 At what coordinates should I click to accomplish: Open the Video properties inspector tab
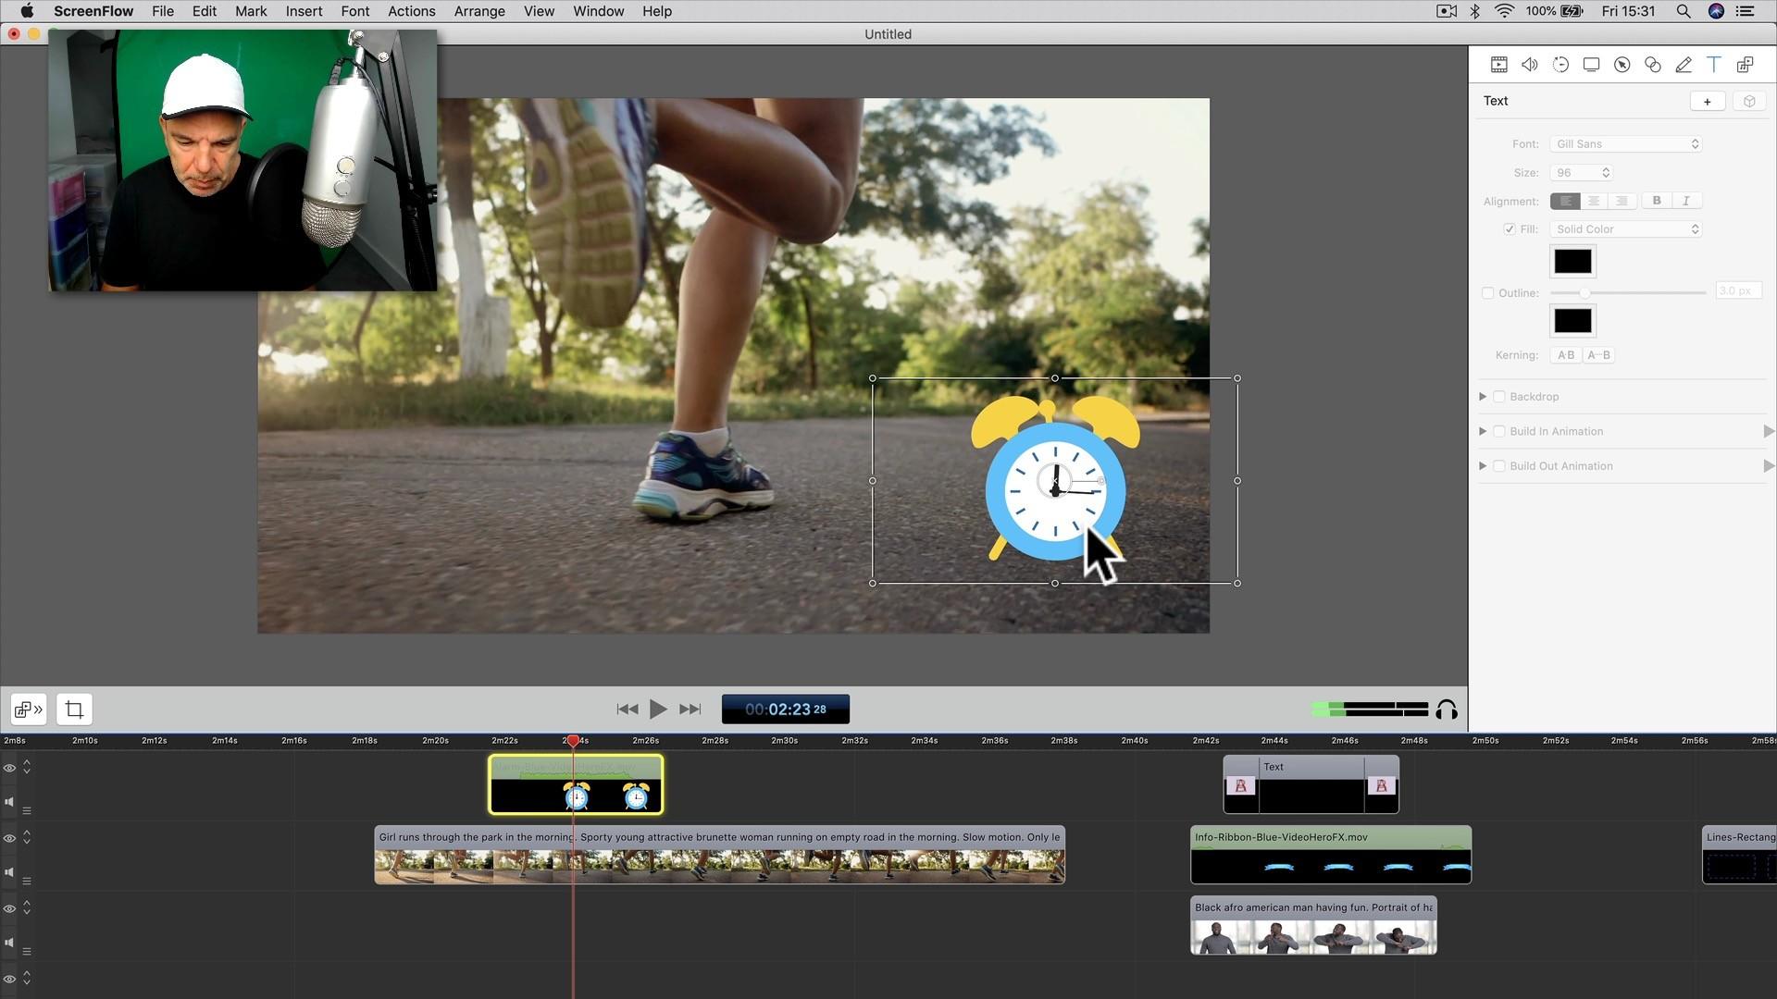(x=1498, y=65)
